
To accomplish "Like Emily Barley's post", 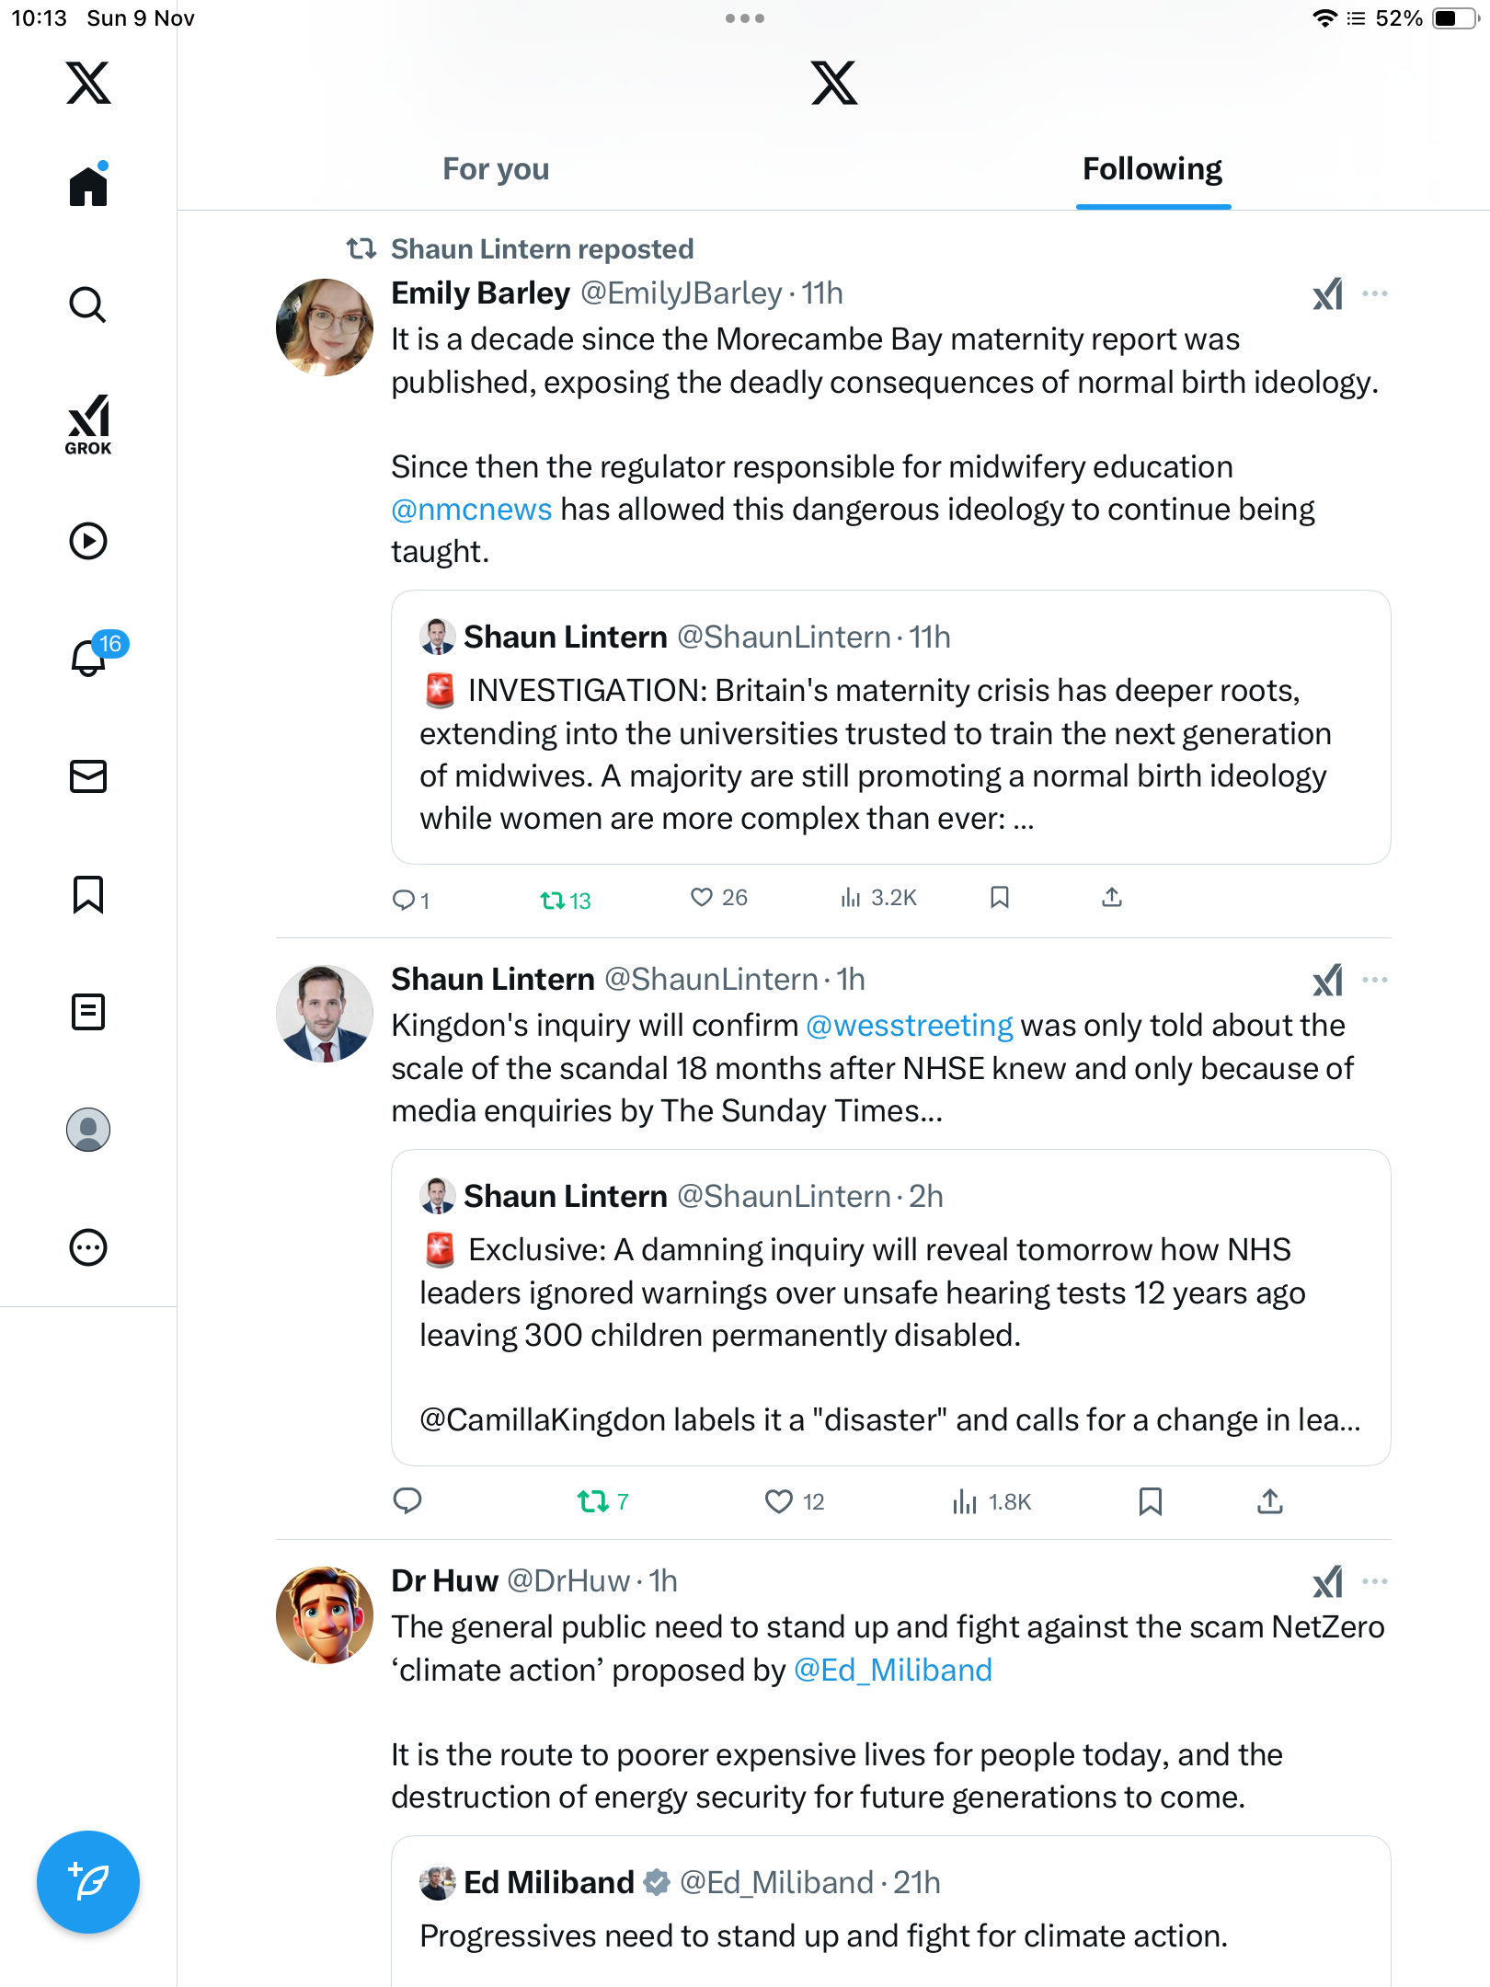I will click(702, 898).
